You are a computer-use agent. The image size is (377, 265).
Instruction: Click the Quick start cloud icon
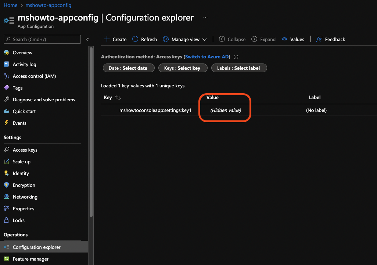pos(7,111)
